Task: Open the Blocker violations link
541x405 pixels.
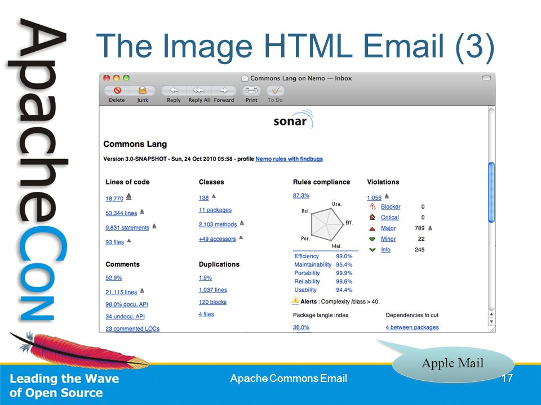Action: (x=391, y=206)
